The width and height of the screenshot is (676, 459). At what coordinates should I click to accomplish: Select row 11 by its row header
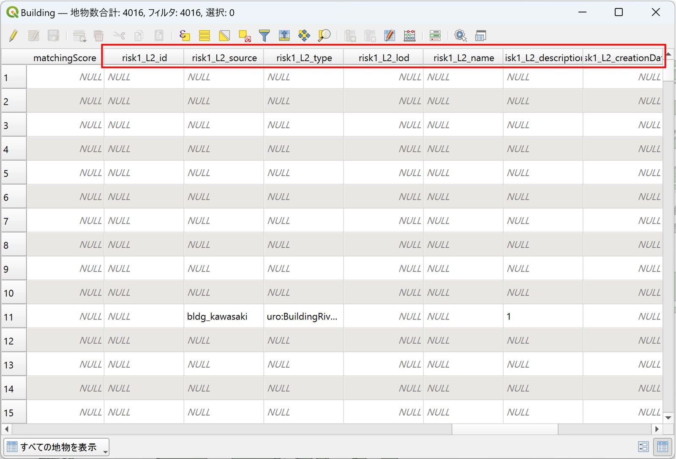tap(14, 317)
